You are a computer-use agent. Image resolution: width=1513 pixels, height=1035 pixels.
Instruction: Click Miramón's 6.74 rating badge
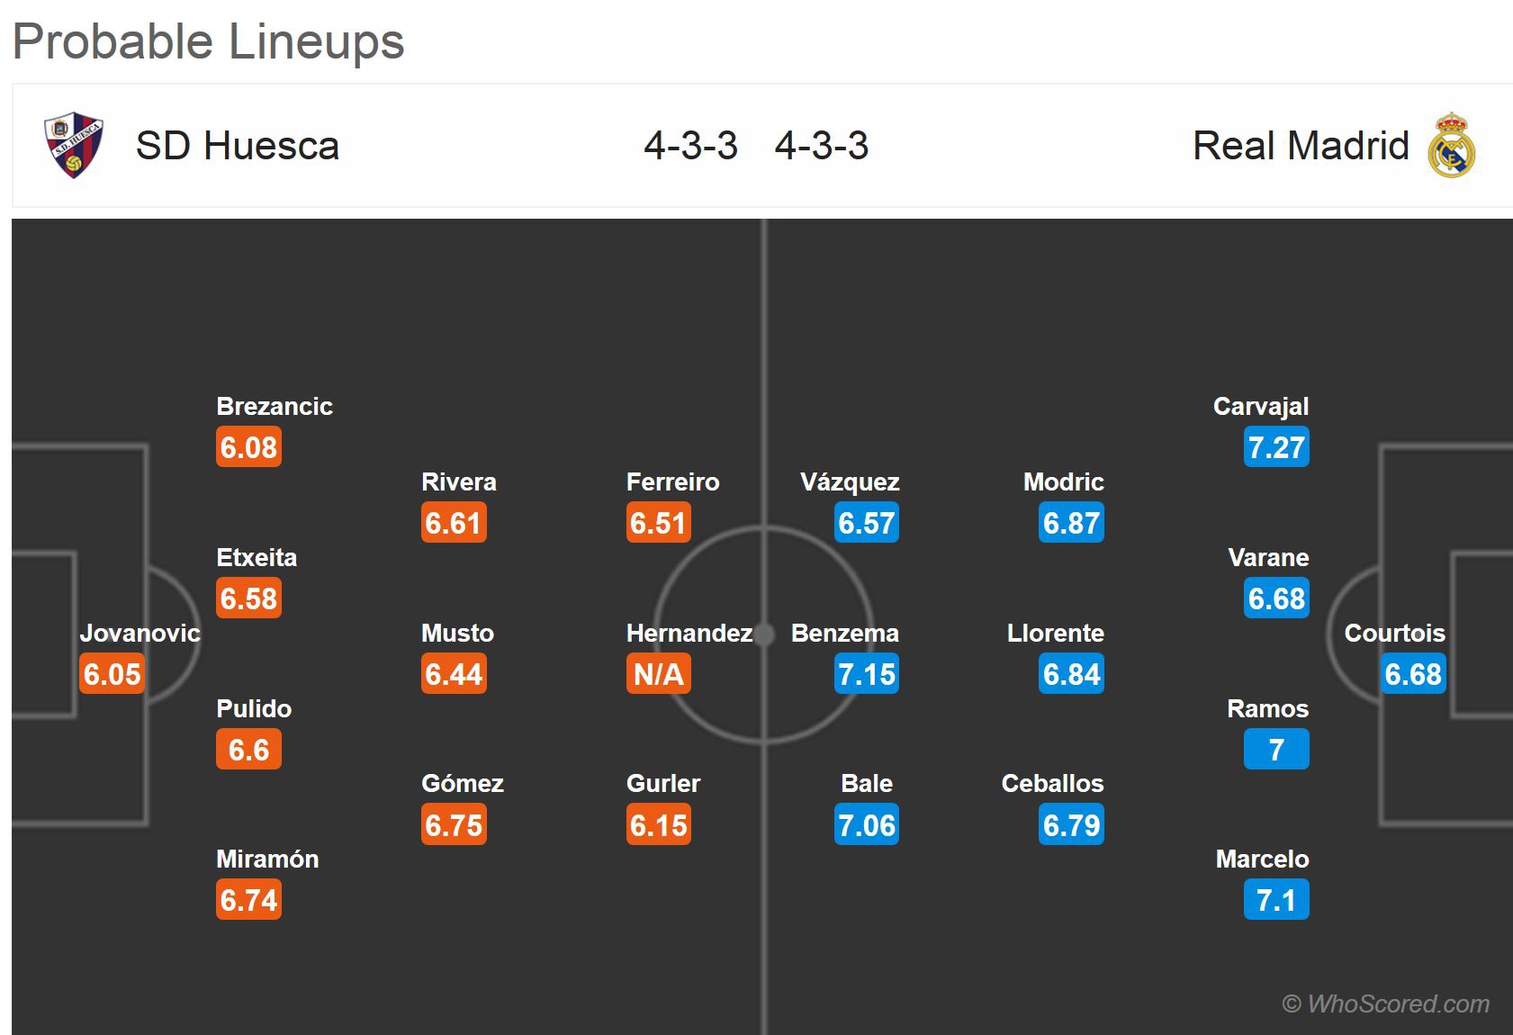(248, 900)
